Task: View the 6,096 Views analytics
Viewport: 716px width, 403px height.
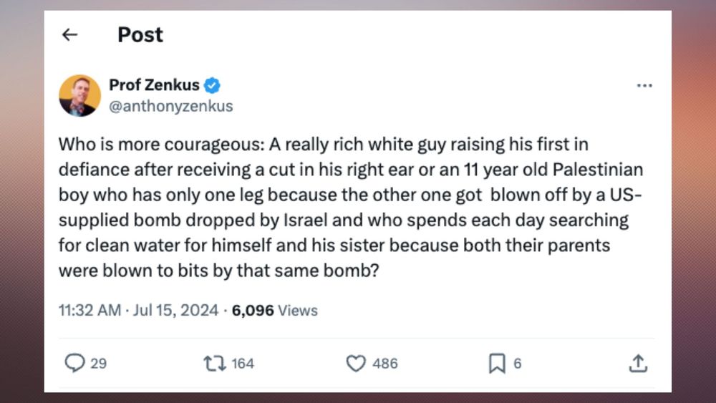Action: (x=274, y=311)
